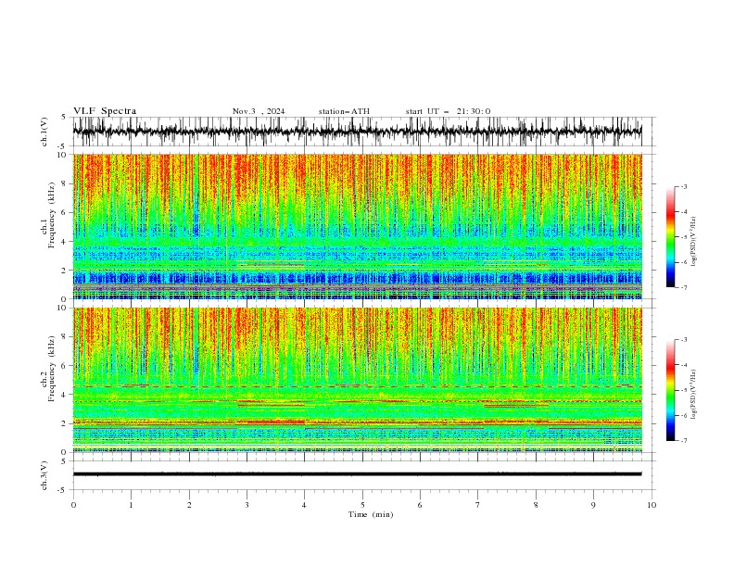Screen dimensions: 734x567
Task: Click the "VLF Spectra" title text
Action: point(105,111)
